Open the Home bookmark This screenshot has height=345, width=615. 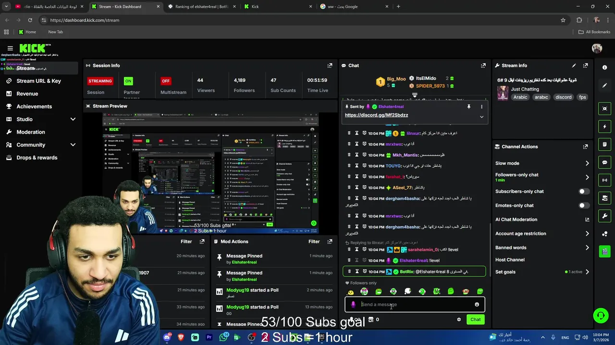pyautogui.click(x=27, y=32)
